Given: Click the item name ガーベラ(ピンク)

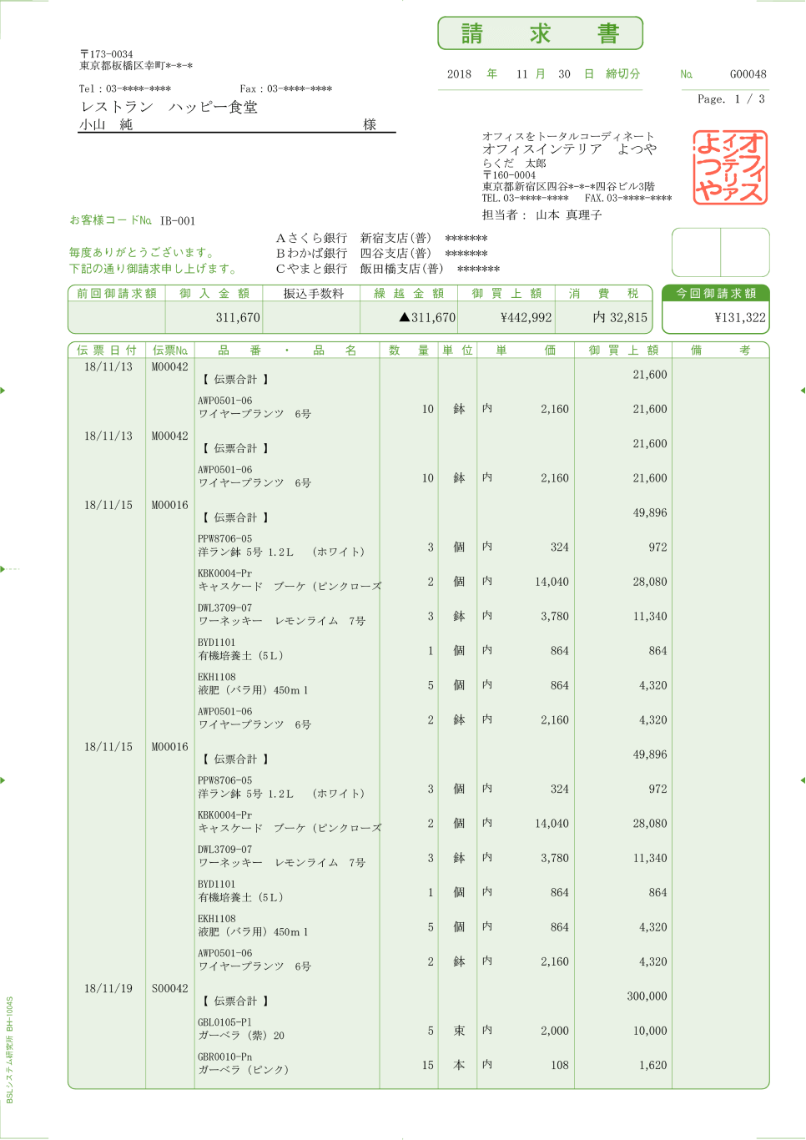Looking at the screenshot, I should [x=243, y=1070].
